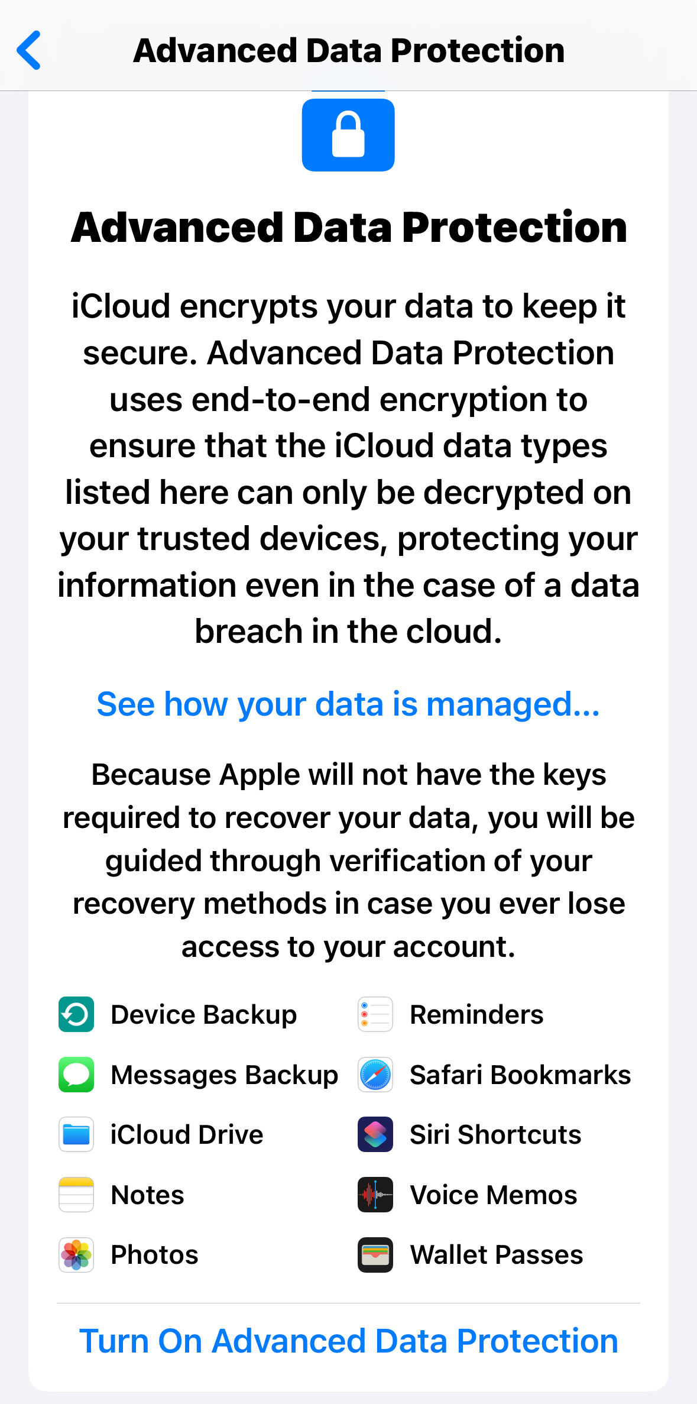Screen dimensions: 697x1404
Task: Tap the Advanced Data Protection navigation title
Action: click(349, 50)
